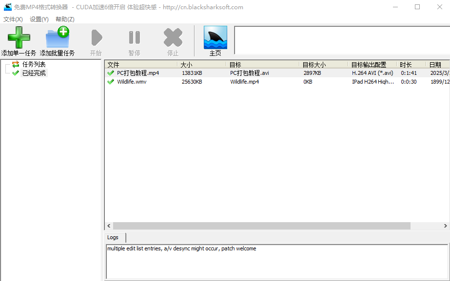The width and height of the screenshot is (450, 281).
Task: Minimize the converter window
Action: click(395, 7)
